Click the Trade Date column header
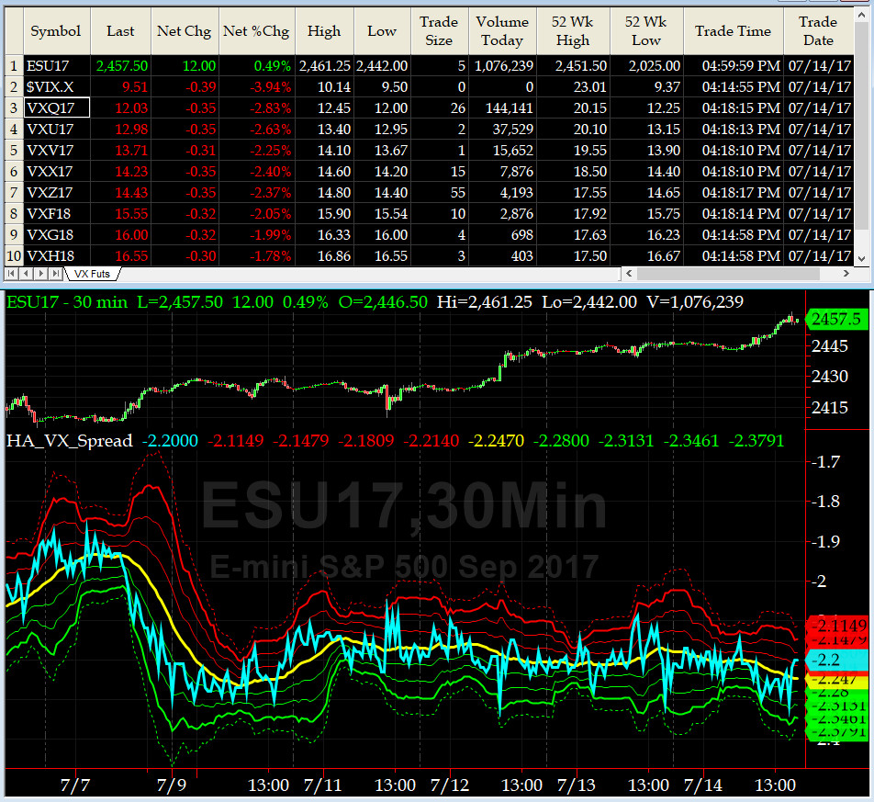This screenshot has height=802, width=874. [x=818, y=31]
